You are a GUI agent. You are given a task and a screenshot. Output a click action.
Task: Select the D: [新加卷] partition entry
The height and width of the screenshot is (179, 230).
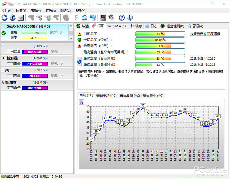37,61
